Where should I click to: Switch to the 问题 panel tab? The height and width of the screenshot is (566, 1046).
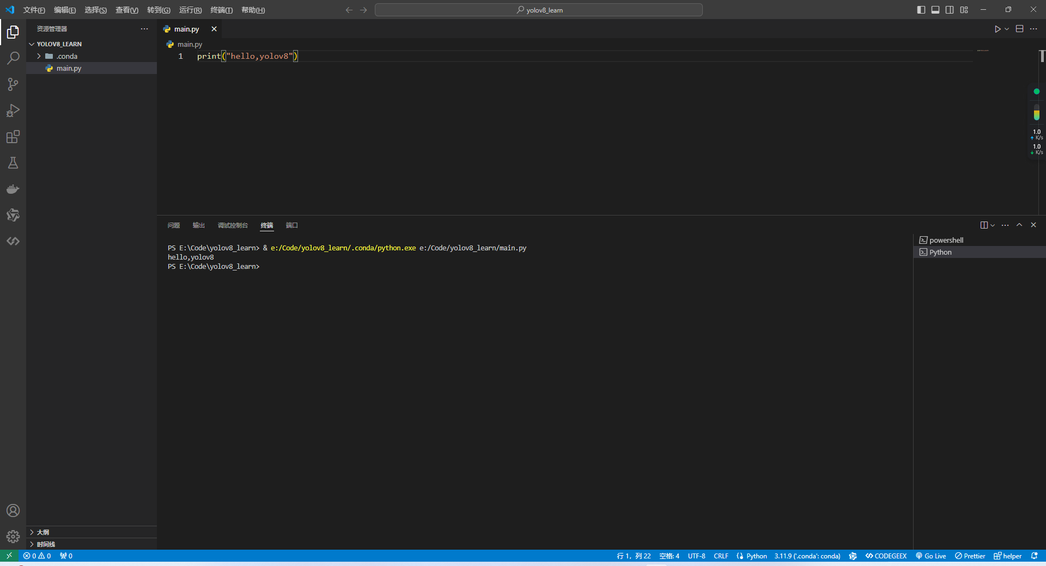point(174,225)
